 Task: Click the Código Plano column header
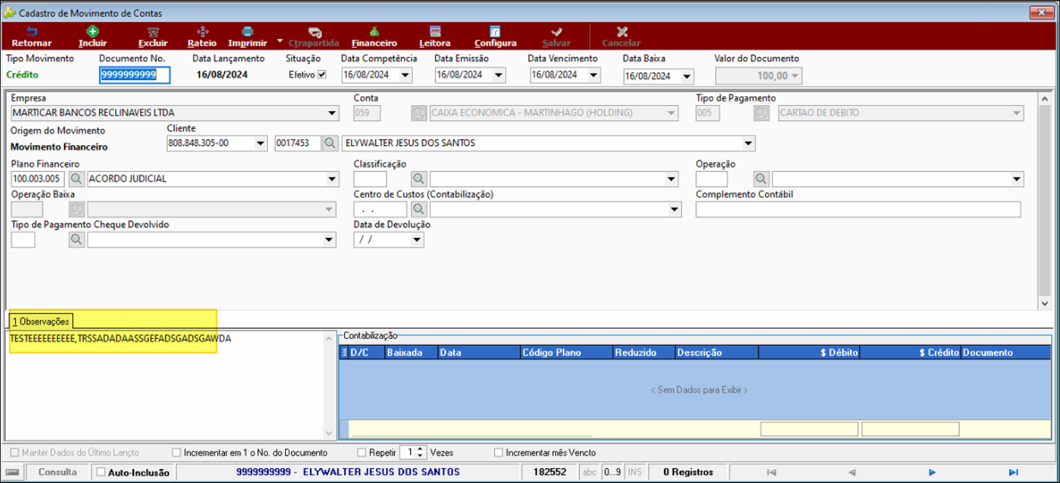tap(566, 352)
